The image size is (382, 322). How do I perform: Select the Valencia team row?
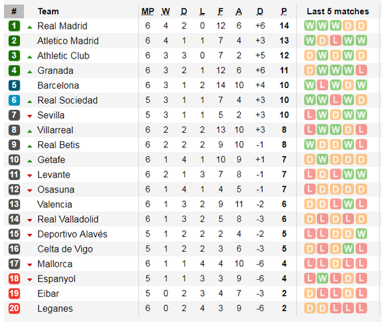(x=191, y=204)
